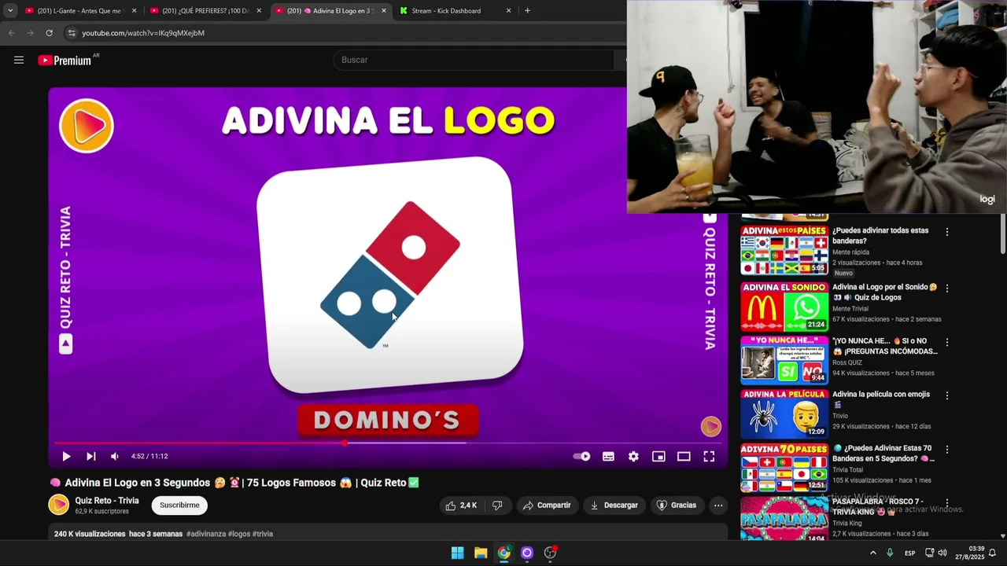Like the video (2,4 K)
This screenshot has height=566, width=1007.
[x=461, y=505]
